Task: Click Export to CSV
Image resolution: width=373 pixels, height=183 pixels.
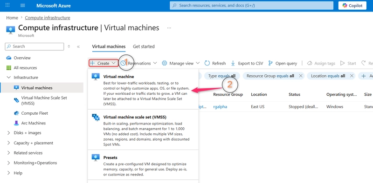Action: tap(247, 63)
